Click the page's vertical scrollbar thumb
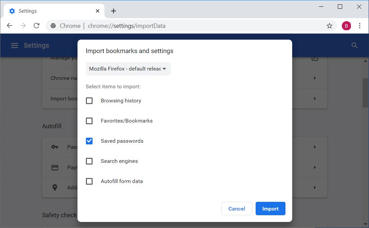 (x=365, y=92)
